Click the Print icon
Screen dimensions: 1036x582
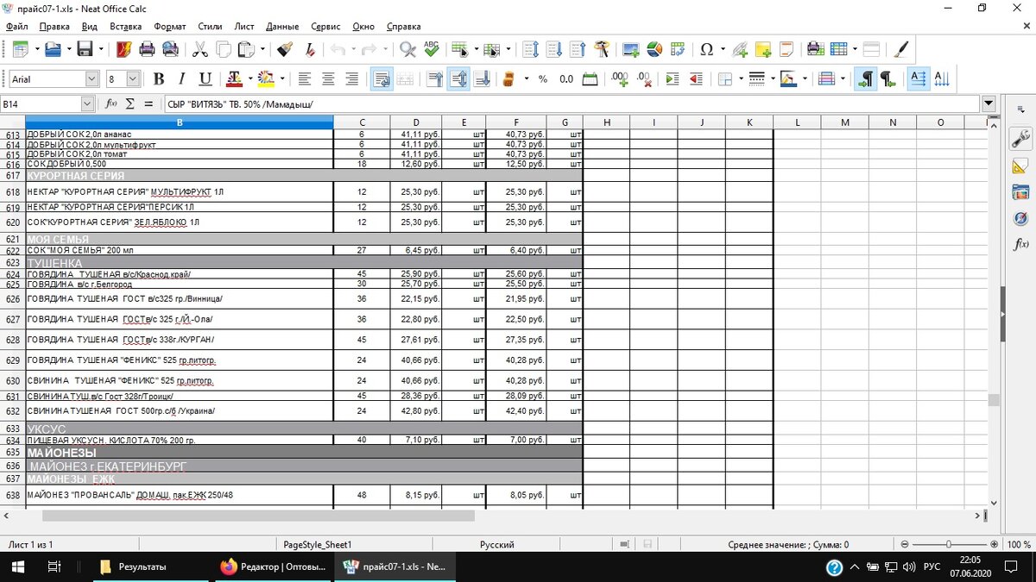point(147,49)
